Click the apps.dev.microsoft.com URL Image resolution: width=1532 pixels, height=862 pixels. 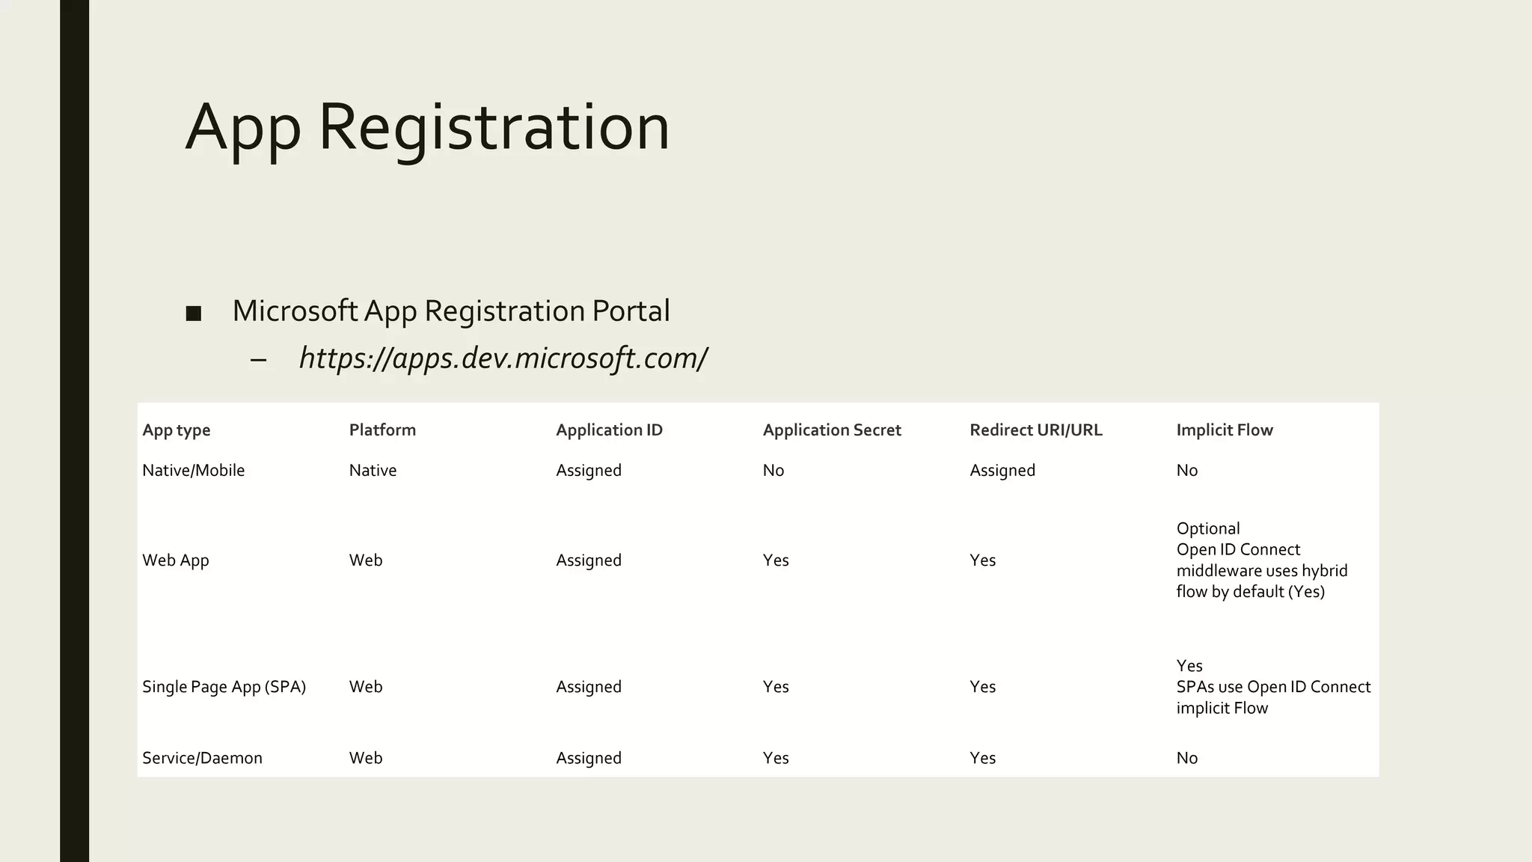click(503, 358)
